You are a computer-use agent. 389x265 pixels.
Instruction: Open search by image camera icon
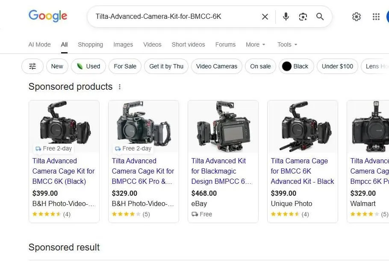[x=303, y=17]
